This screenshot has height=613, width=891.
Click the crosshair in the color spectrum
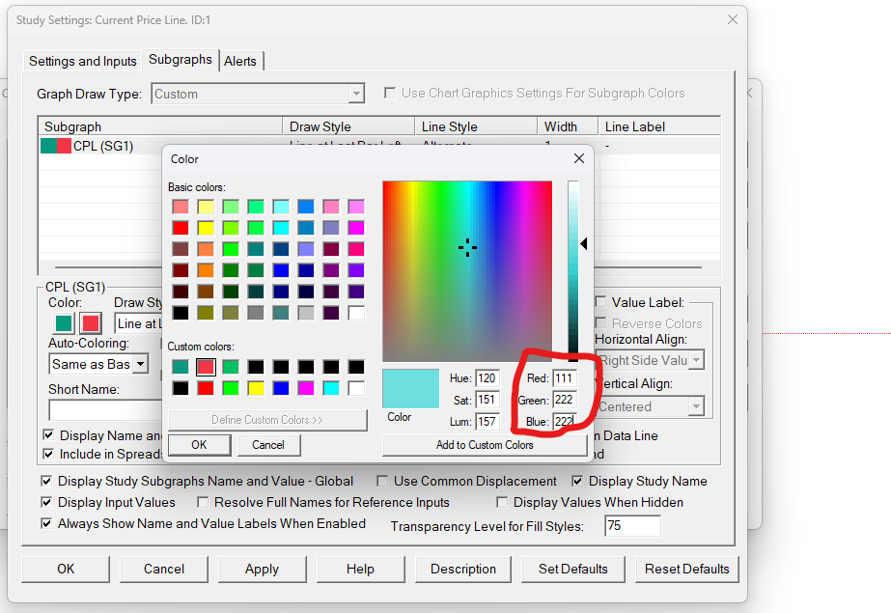tap(467, 248)
